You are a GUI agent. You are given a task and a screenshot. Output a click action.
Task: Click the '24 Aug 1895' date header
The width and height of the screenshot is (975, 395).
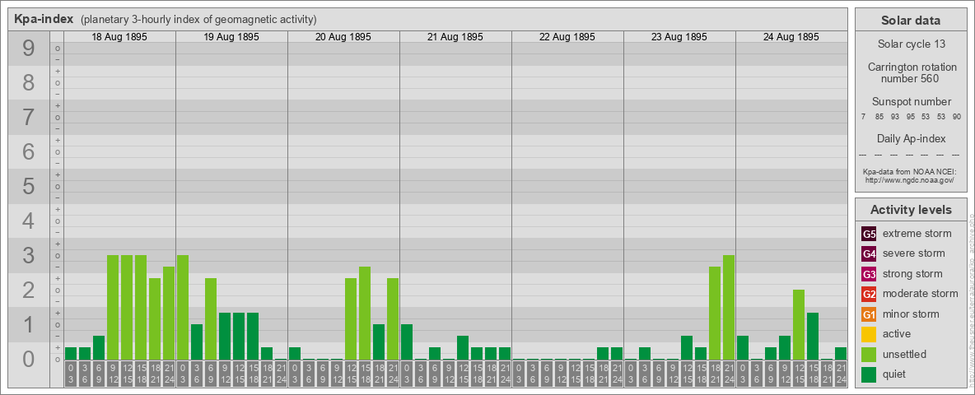click(x=791, y=37)
